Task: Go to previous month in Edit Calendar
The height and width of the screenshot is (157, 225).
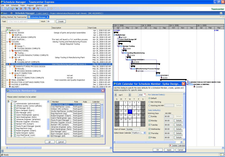Action: (115, 95)
